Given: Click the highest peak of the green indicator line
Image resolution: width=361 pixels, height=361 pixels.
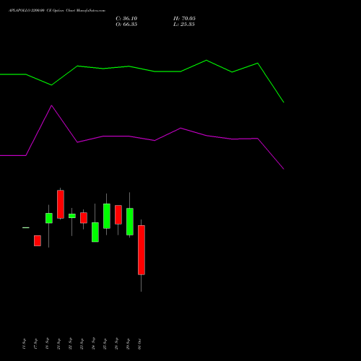Looking at the screenshot, I should [206, 60].
